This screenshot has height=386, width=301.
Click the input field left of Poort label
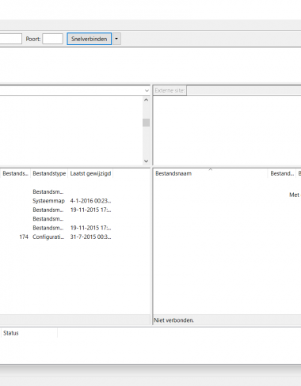[x=10, y=39]
